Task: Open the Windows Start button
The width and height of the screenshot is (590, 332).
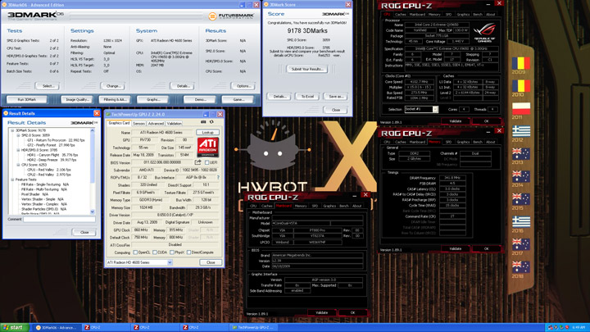Action: (x=14, y=327)
